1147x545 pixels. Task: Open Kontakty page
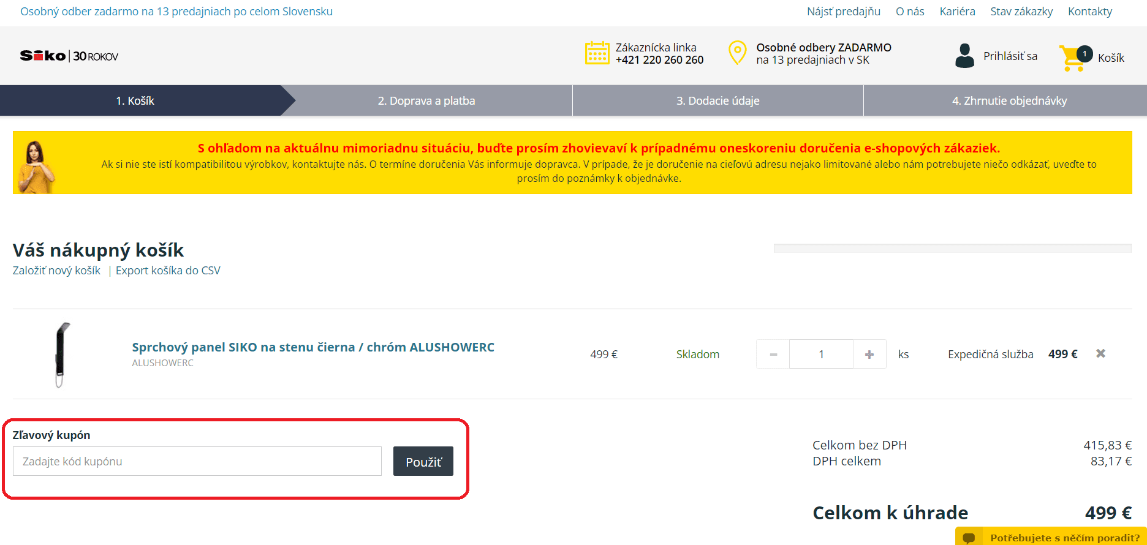click(1090, 12)
